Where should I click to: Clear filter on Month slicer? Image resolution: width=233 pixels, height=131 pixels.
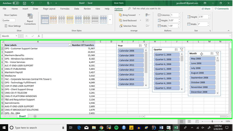pyautogui.click(x=217, y=53)
